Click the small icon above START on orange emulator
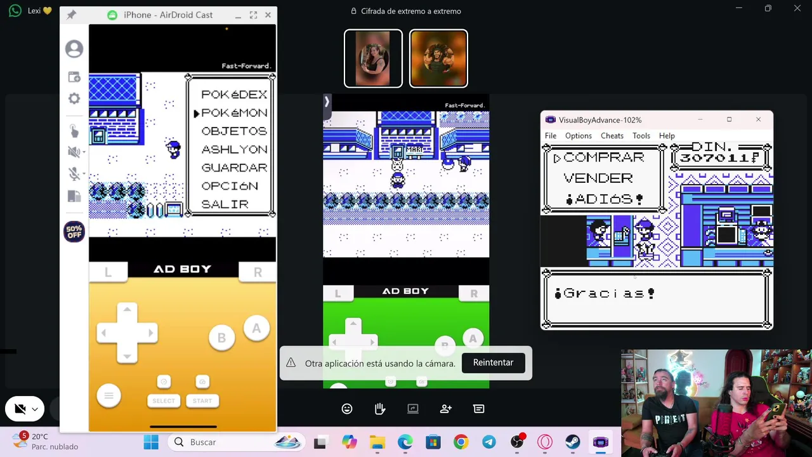Screen dimensions: 812x457 202,381
